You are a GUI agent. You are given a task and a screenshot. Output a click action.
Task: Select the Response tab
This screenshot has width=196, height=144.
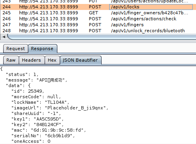point(43,49)
